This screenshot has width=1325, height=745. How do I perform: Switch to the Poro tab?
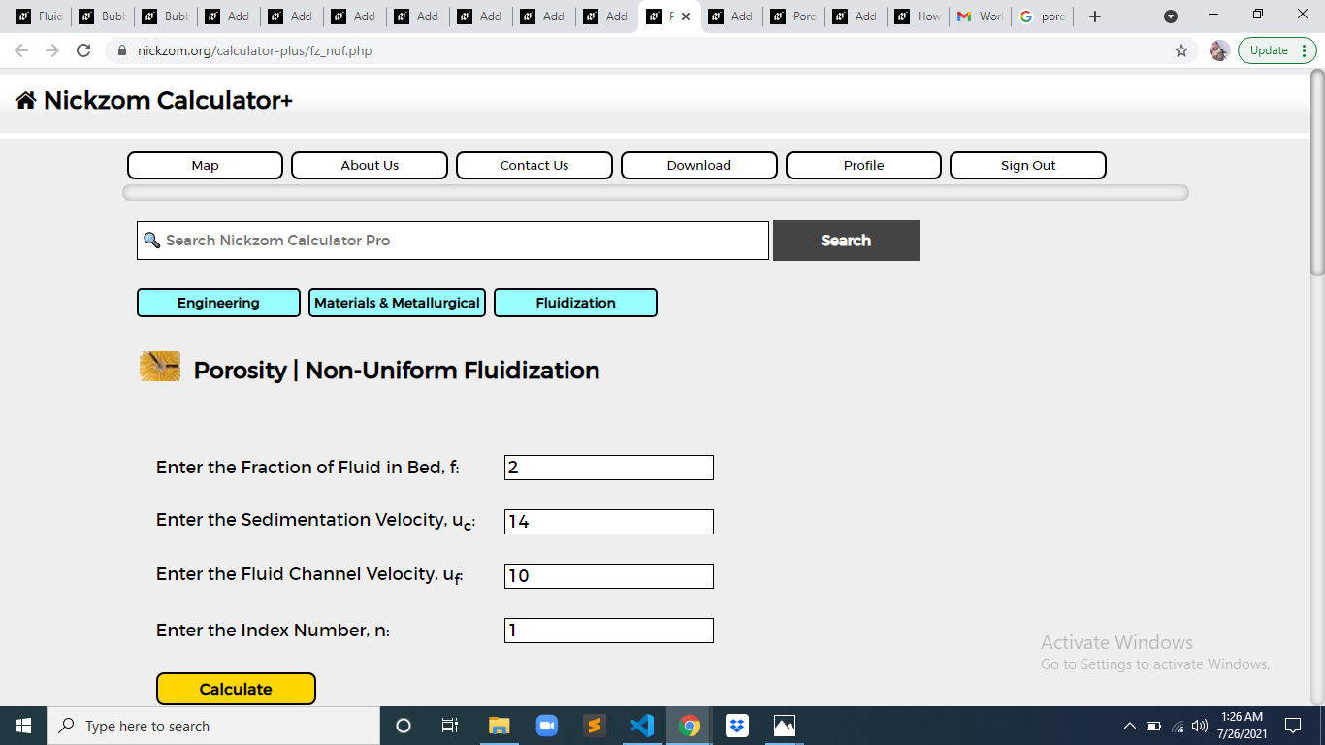click(792, 16)
